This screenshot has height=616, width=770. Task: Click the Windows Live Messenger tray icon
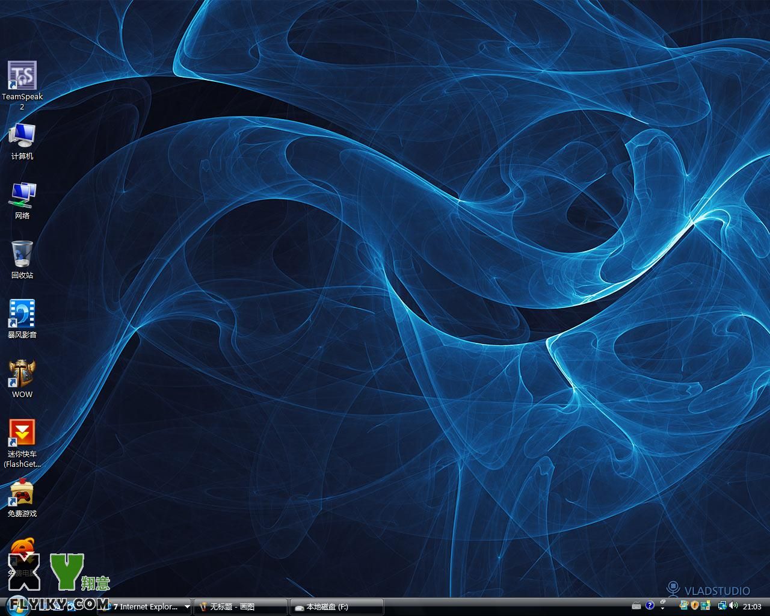[683, 605]
